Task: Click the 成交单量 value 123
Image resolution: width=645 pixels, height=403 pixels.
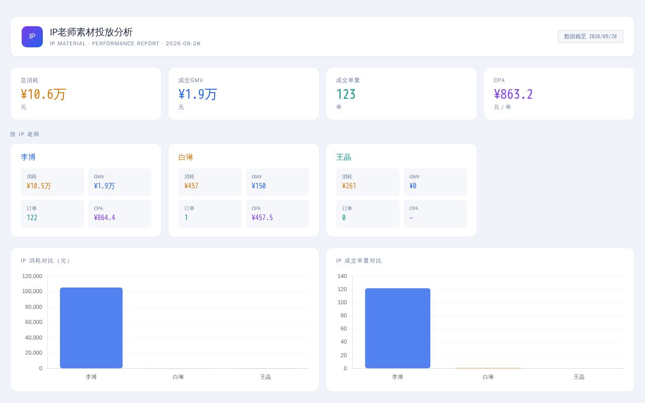Action: click(x=346, y=94)
